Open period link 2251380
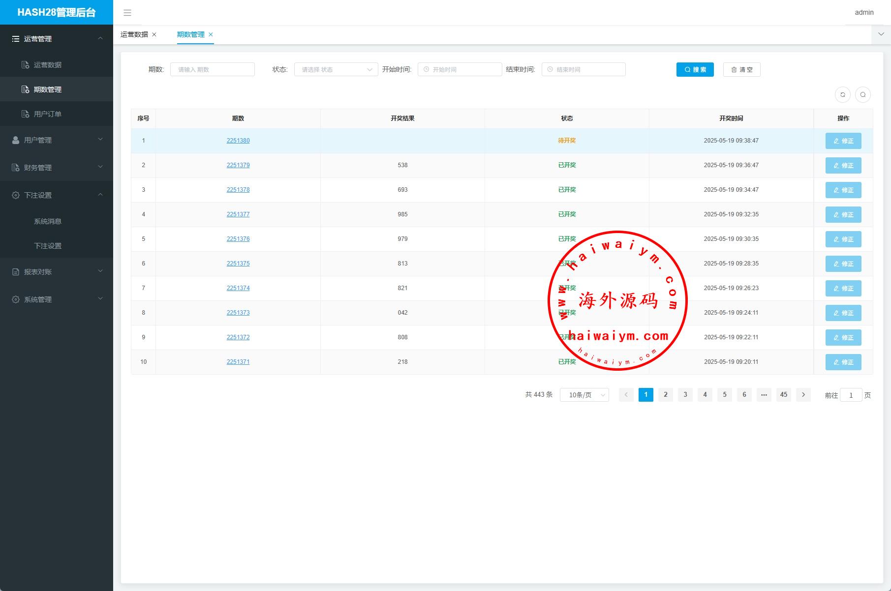Viewport: 891px width, 591px height. 238,141
